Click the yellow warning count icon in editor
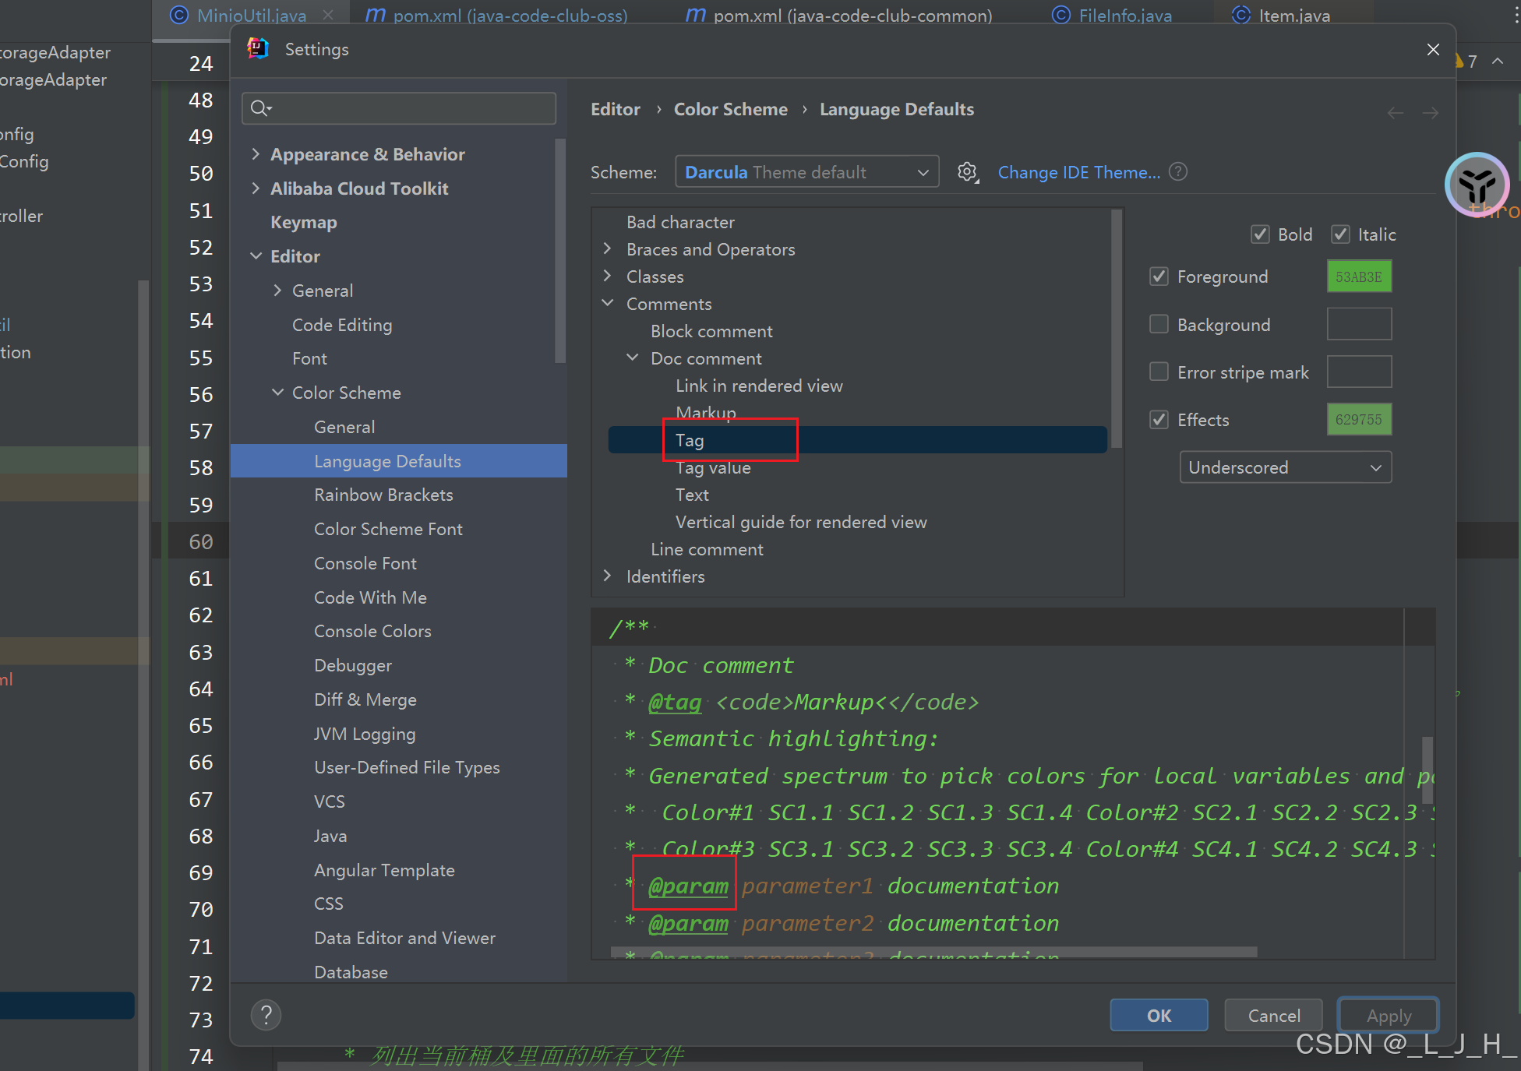 point(1461,61)
